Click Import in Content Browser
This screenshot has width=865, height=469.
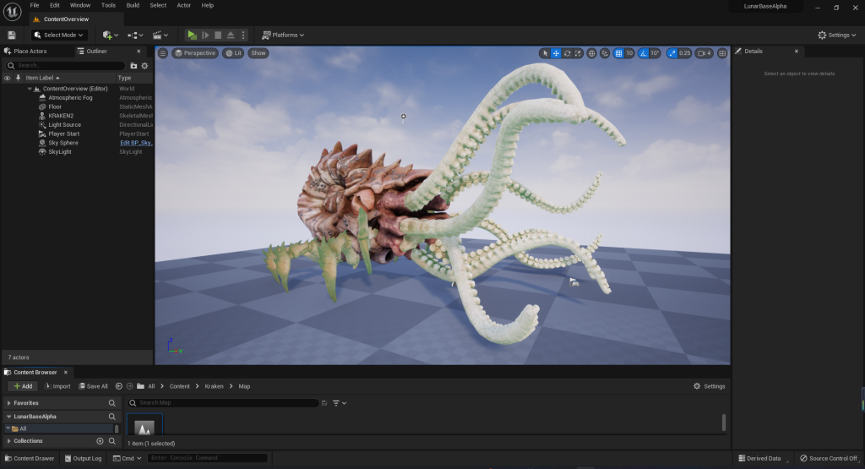click(57, 386)
